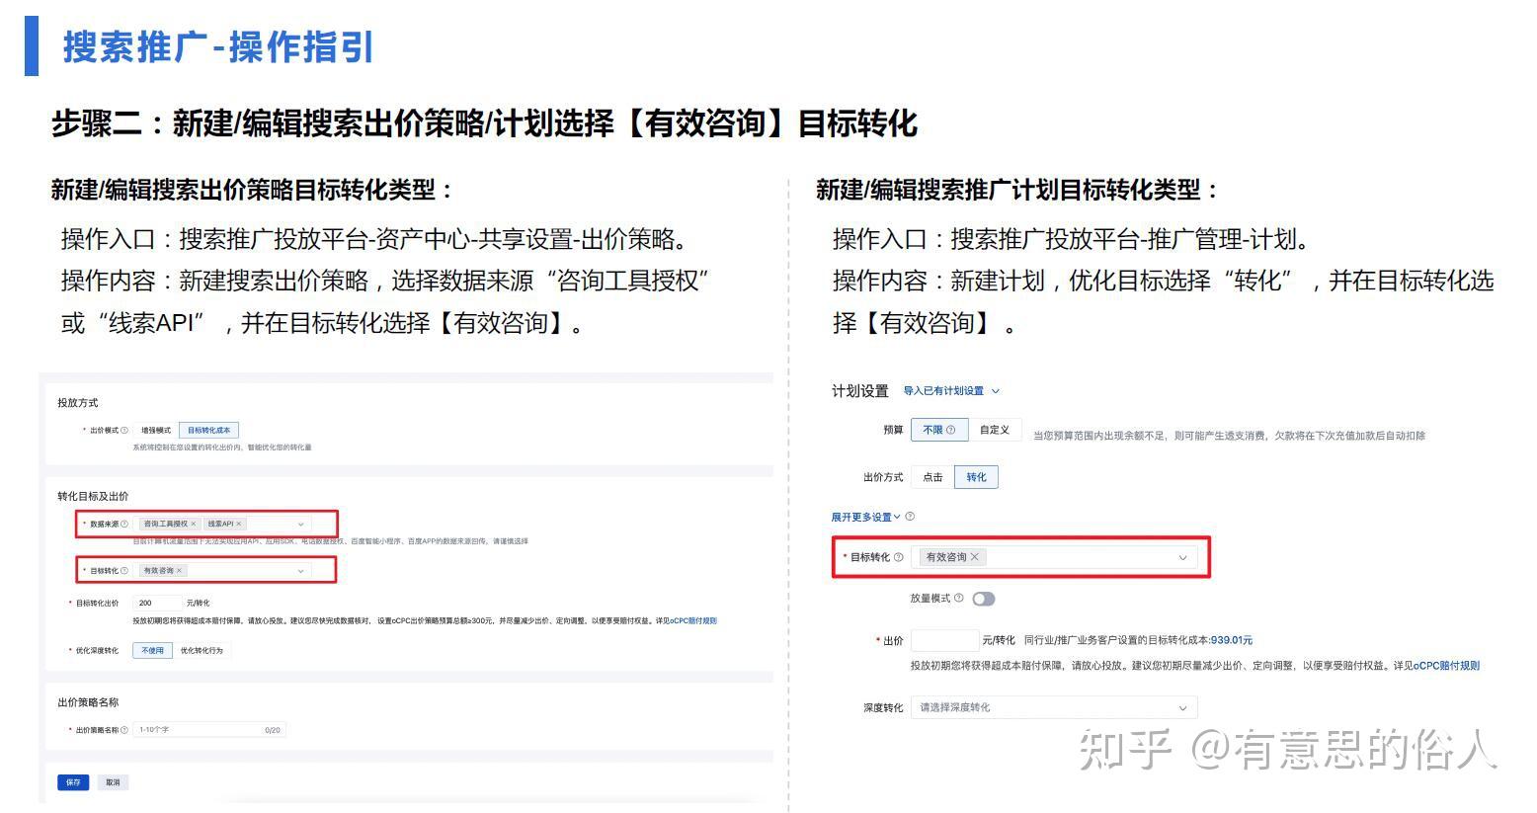Choose 转化 as 出价方式
This screenshot has width=1537, height=813.
point(976,477)
